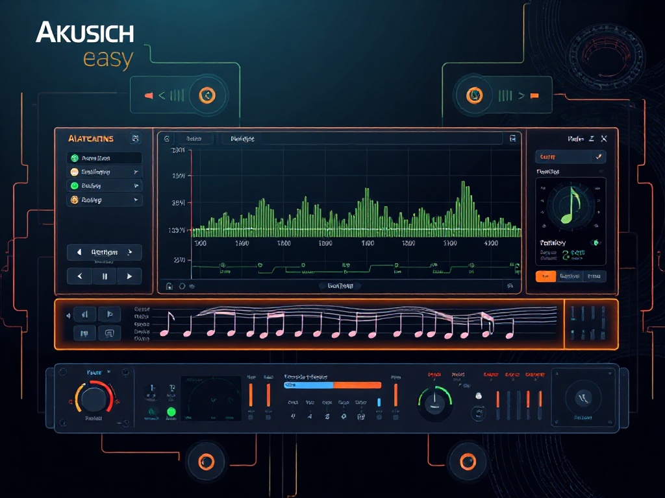Click the orange icon of the fourth list row
Viewport: 665px width, 498px height.
[x=74, y=200]
